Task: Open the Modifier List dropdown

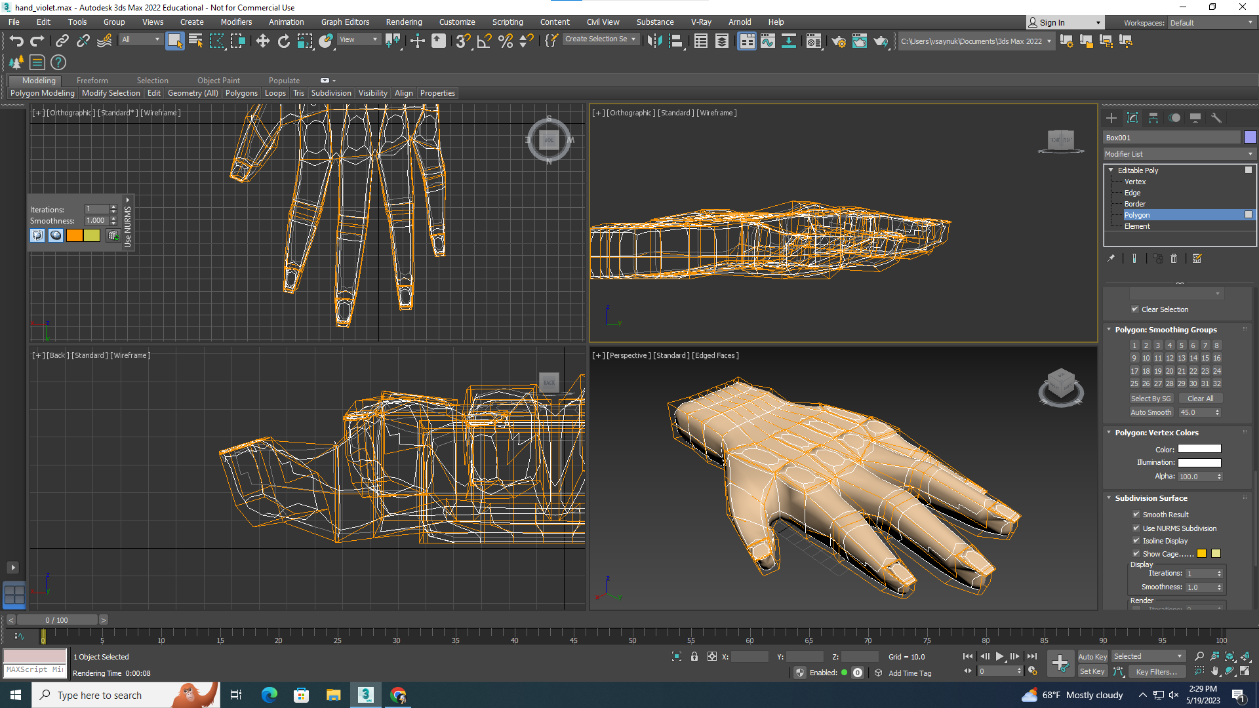Action: pos(1178,154)
